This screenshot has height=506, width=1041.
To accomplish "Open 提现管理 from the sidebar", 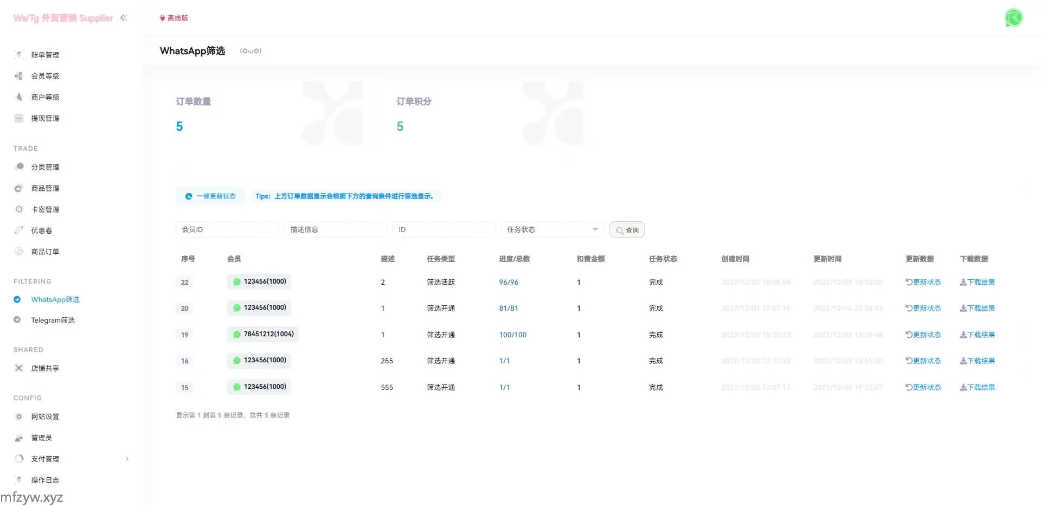I will click(45, 118).
